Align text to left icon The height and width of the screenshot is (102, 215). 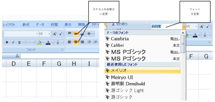point(70,42)
